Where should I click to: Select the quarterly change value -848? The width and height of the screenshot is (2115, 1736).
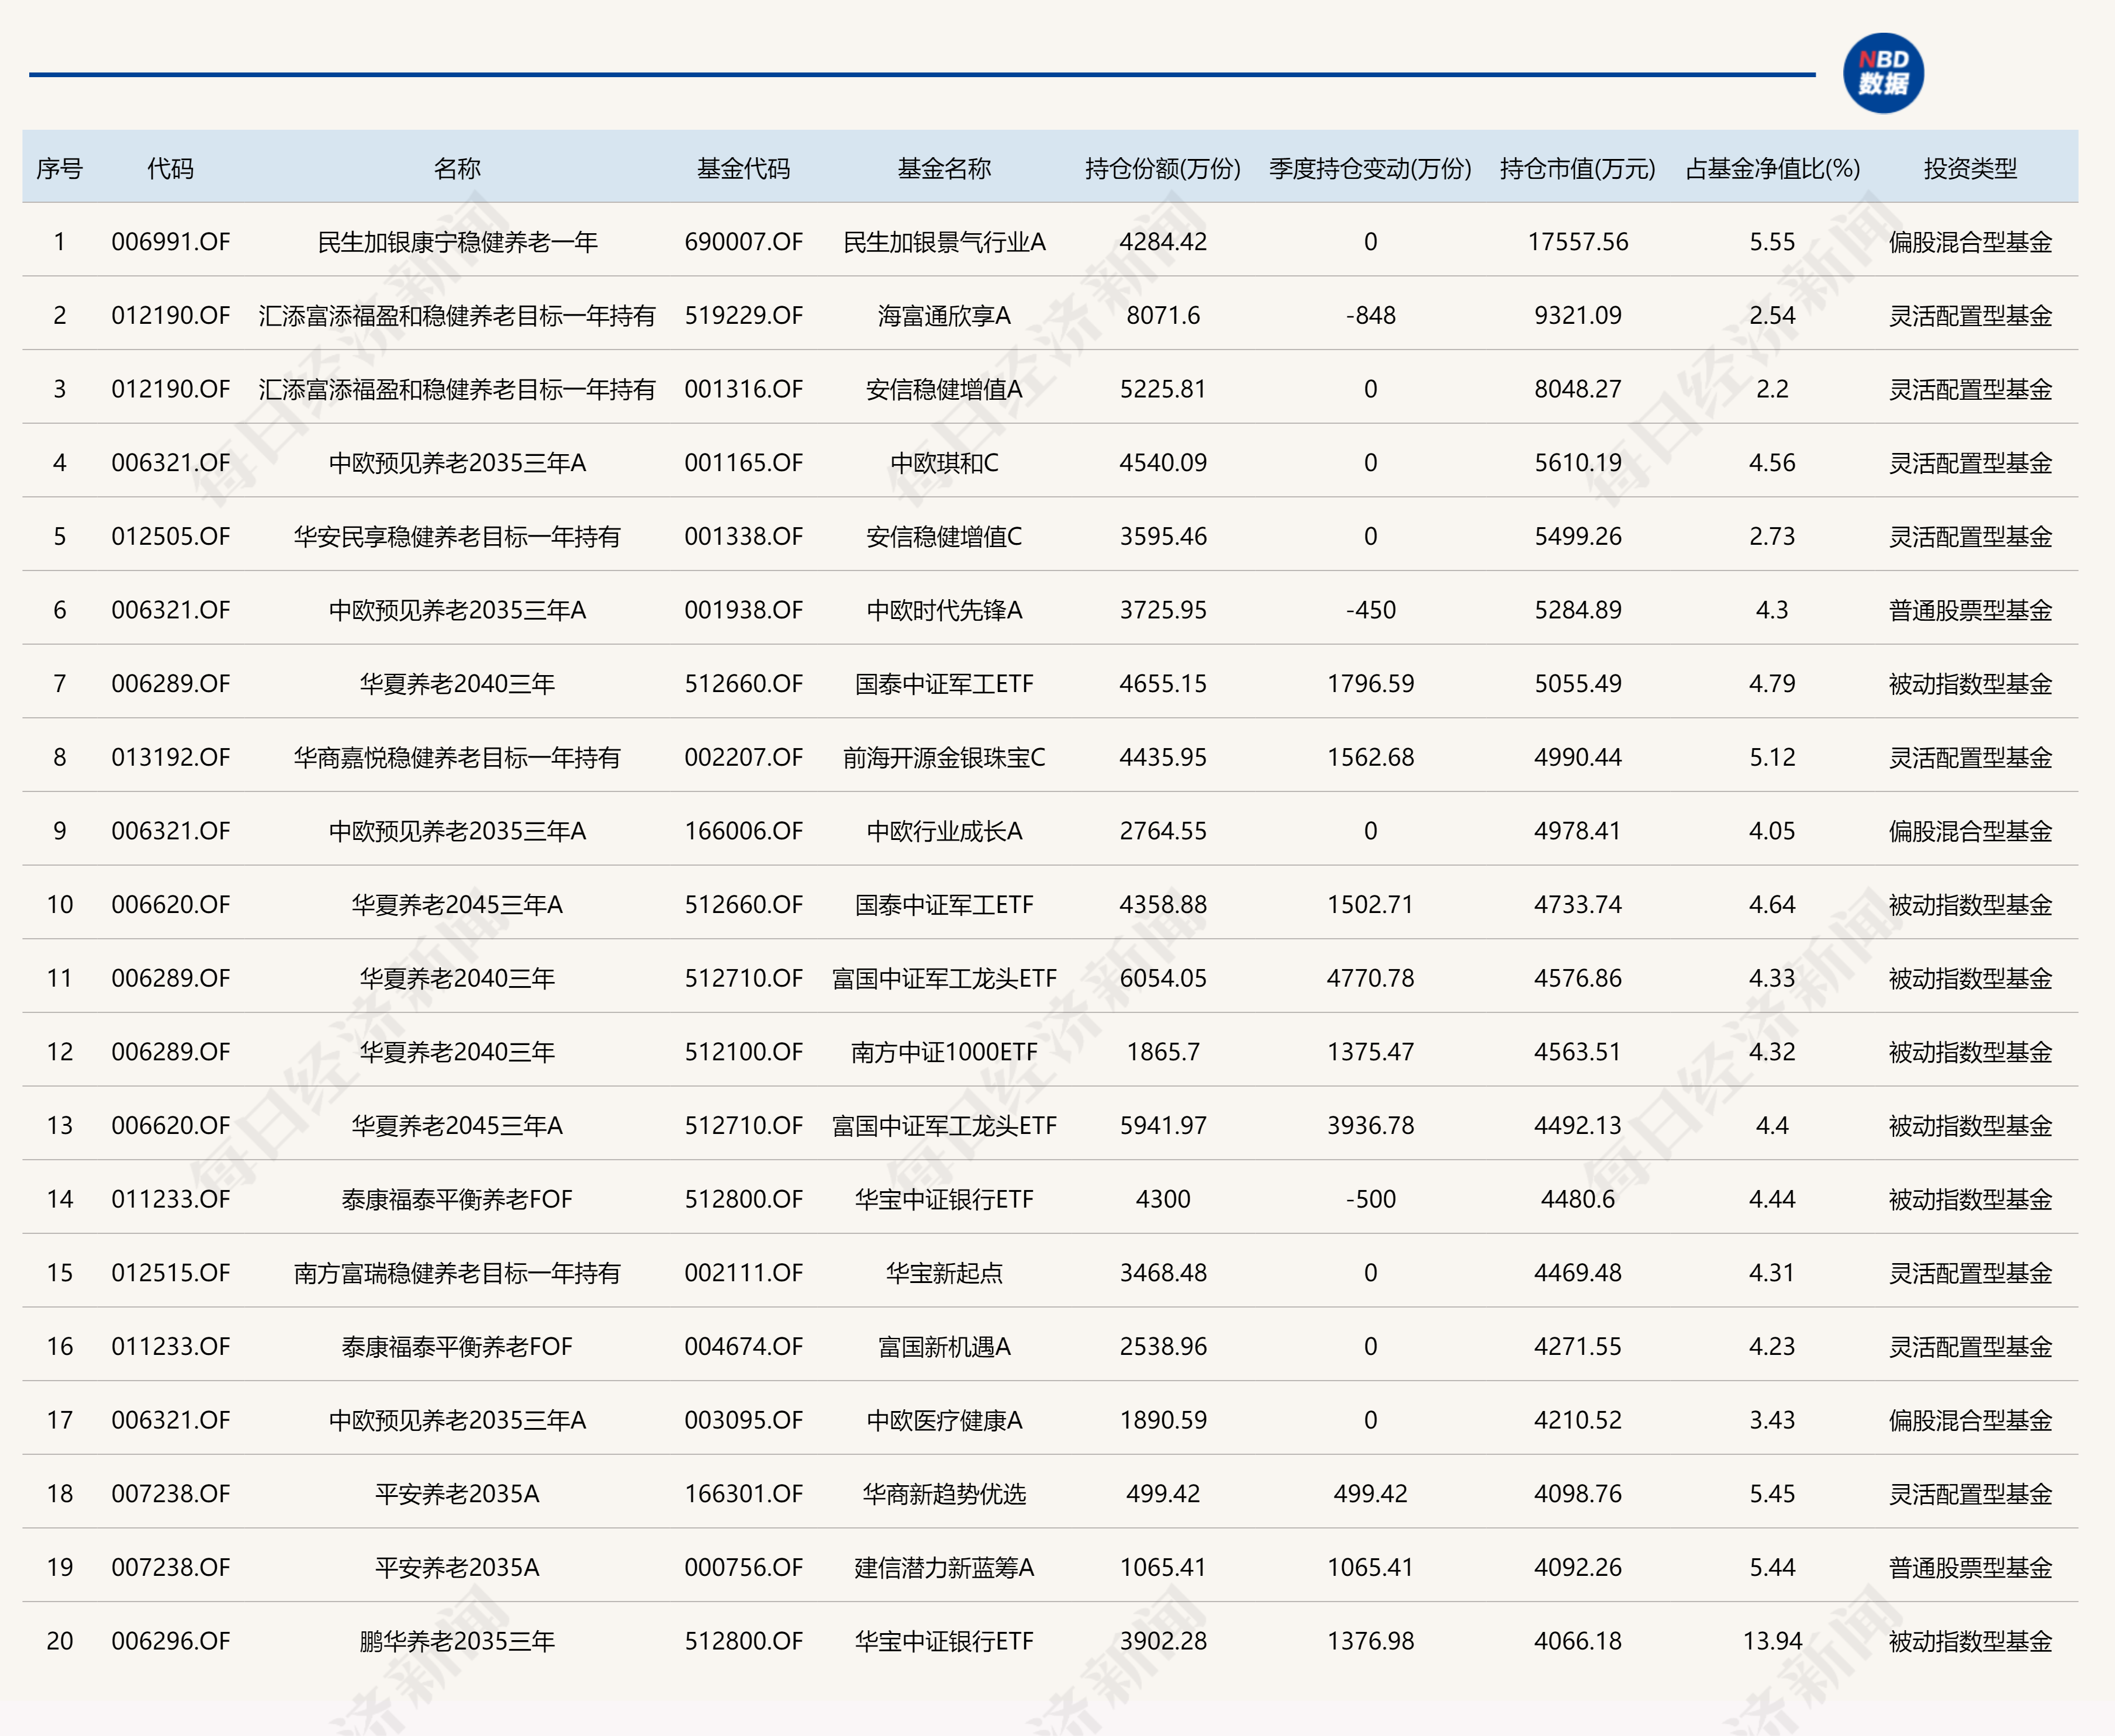[1370, 316]
